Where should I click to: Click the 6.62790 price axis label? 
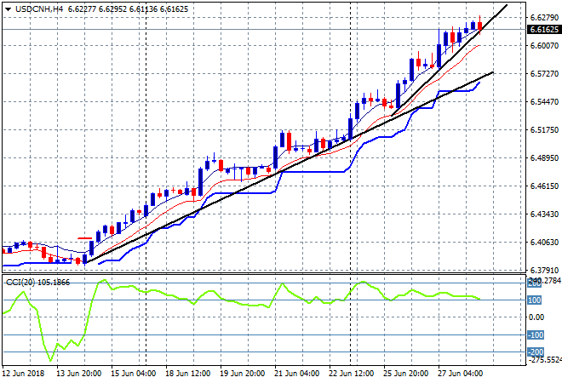[x=542, y=17]
